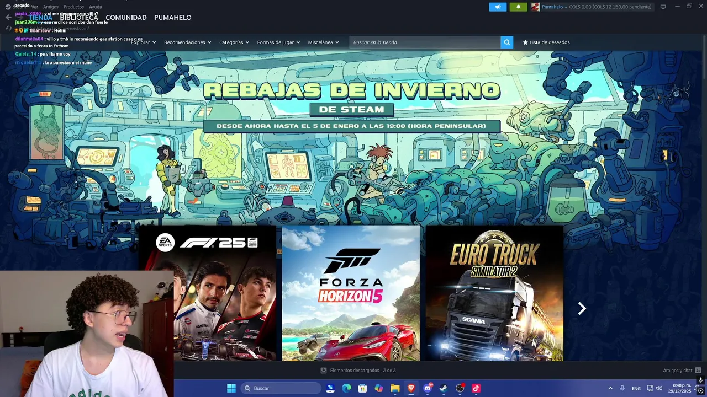This screenshot has width=707, height=397.
Task: Open Discord from the taskbar
Action: pos(428,388)
